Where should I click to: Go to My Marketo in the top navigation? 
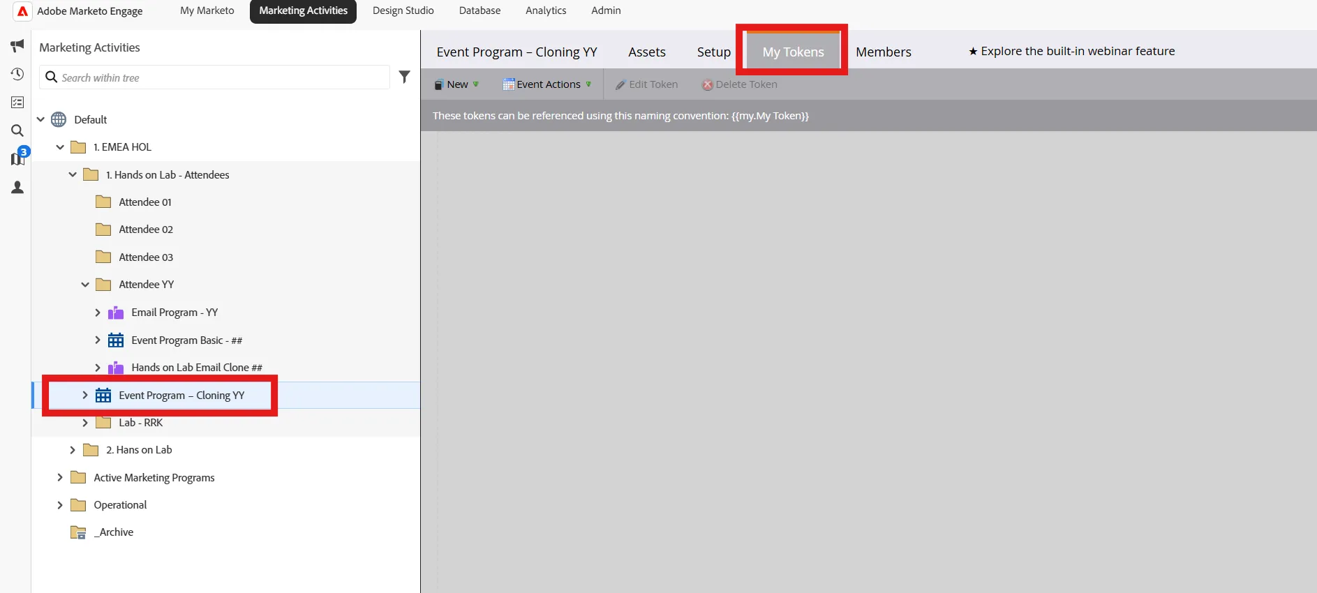pyautogui.click(x=207, y=10)
